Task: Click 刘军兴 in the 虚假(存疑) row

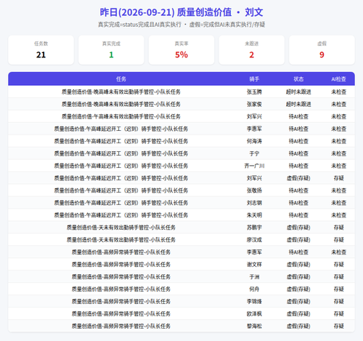Action: click(254, 178)
